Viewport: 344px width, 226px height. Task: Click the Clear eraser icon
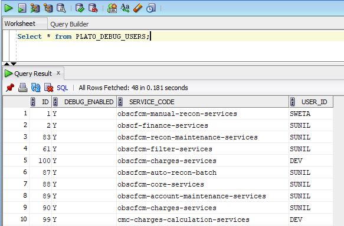137,8
